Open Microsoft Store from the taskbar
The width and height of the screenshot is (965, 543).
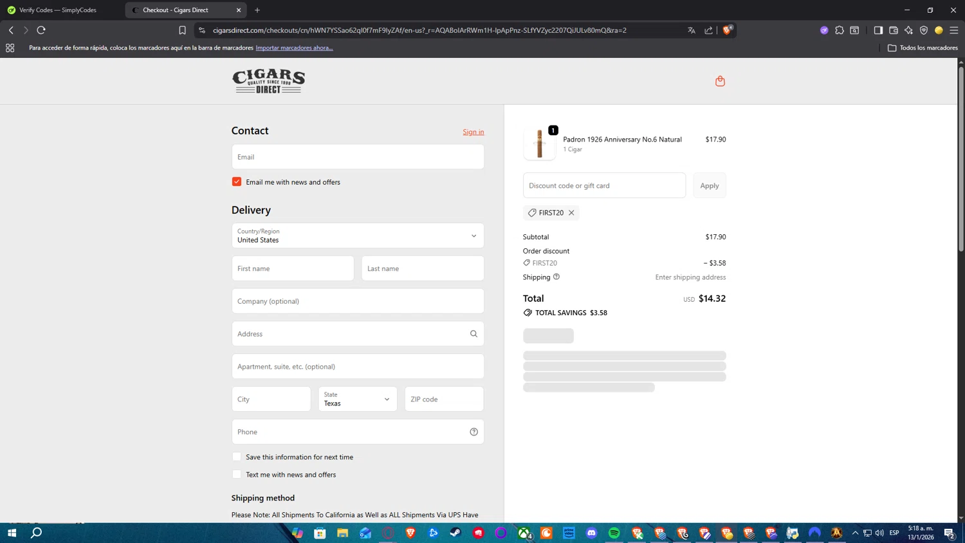[320, 533]
